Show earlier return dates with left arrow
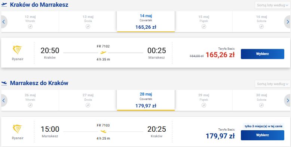The image size is (291, 147). coord(4,100)
